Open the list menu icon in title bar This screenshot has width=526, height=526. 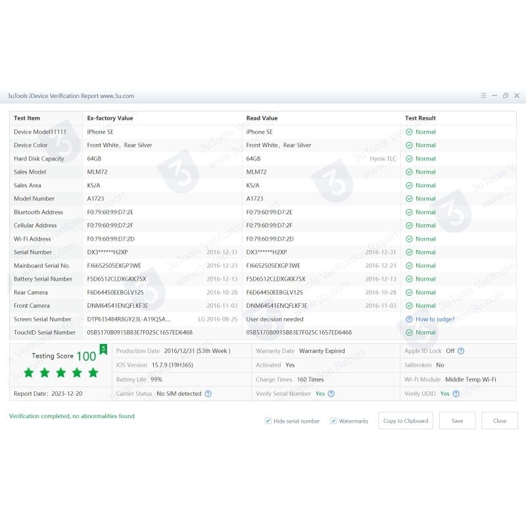point(483,96)
